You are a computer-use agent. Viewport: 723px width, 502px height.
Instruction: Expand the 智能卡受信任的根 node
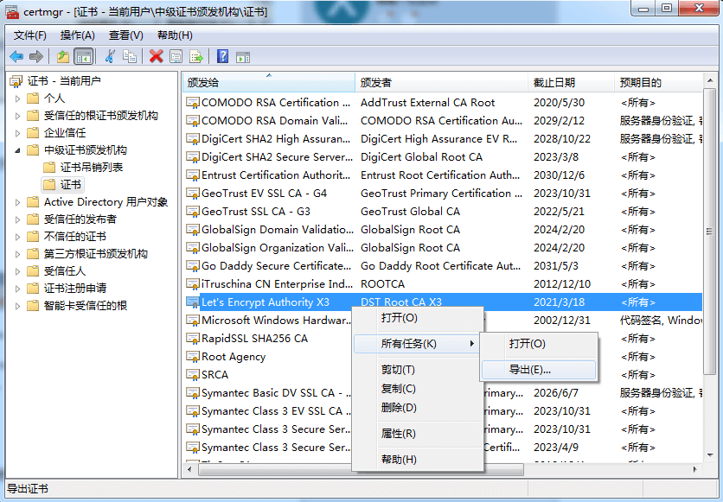tap(17, 306)
